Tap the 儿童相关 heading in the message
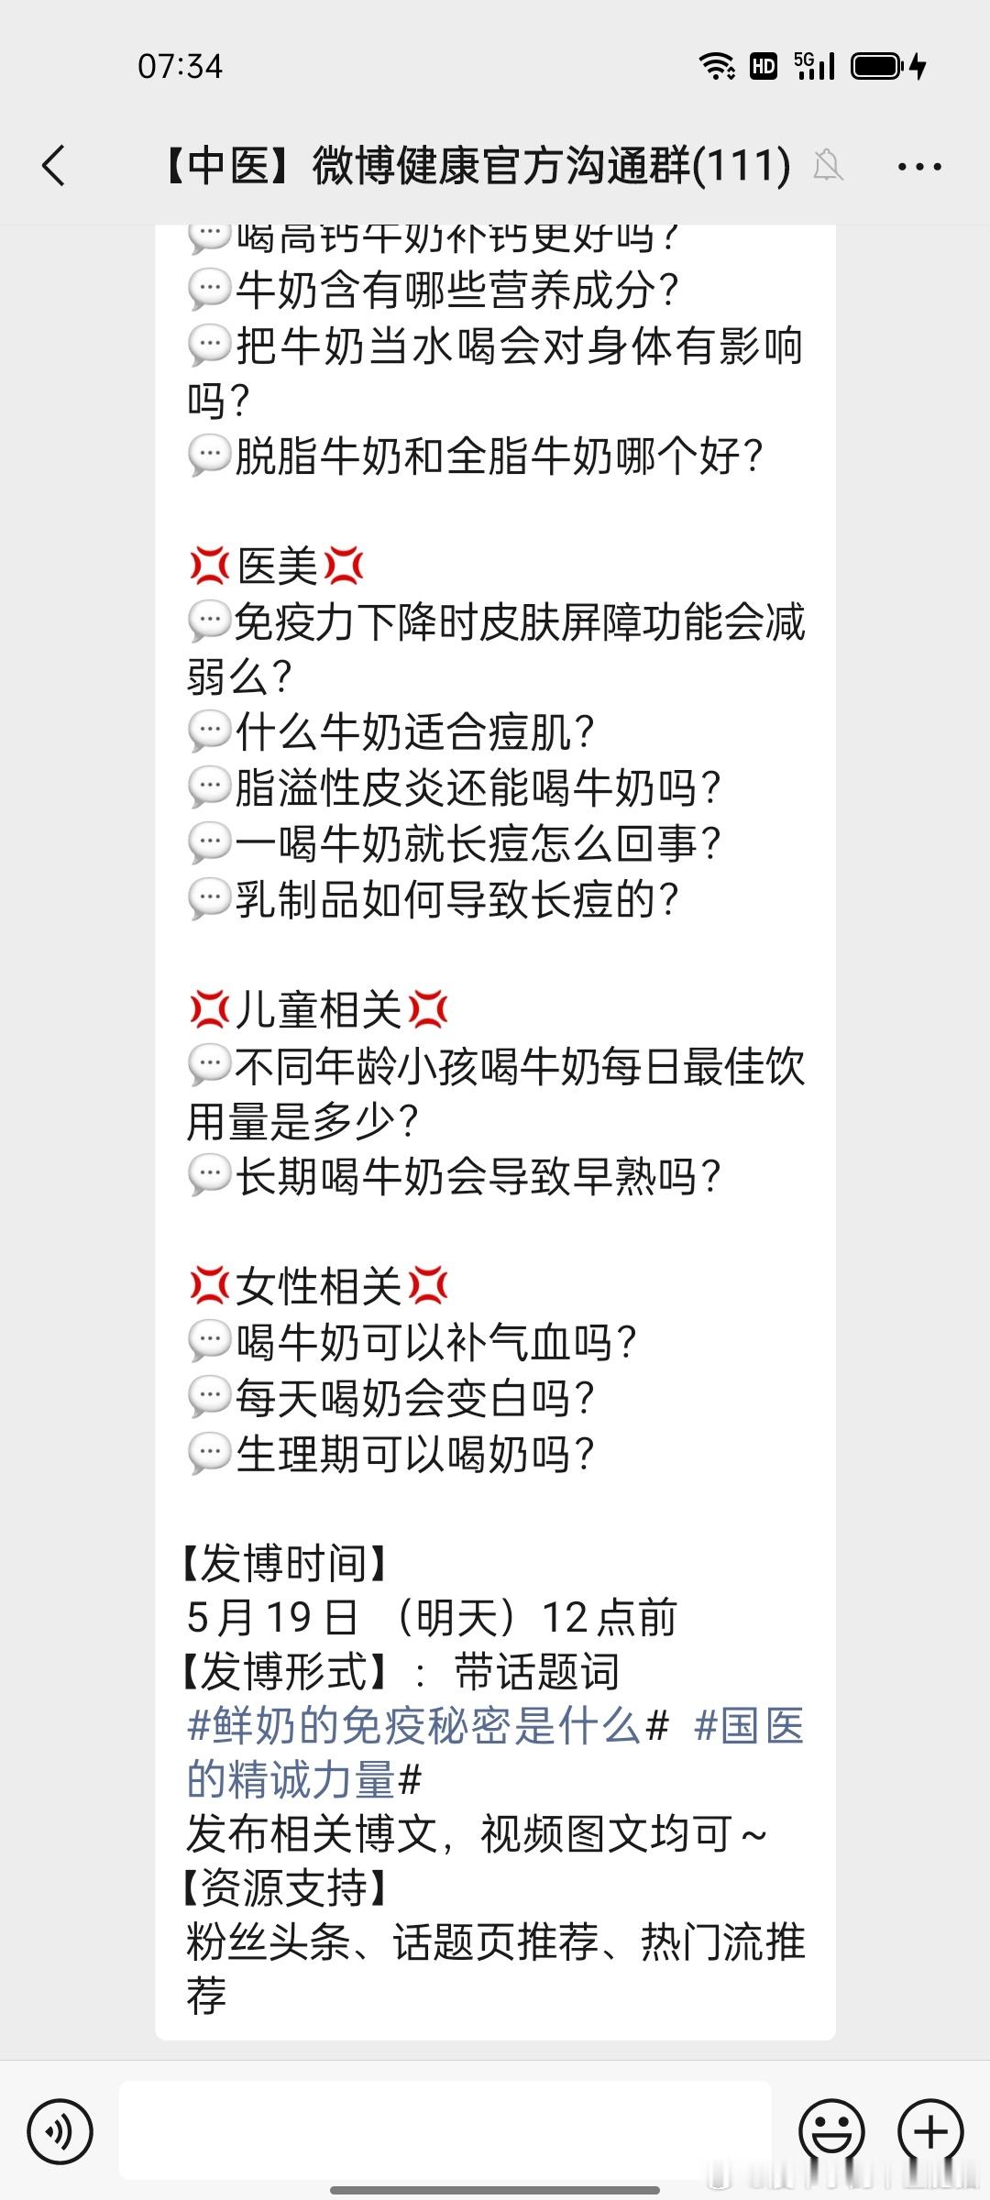Screen dimensions: 990x2200 coord(318,1010)
